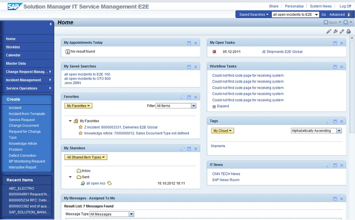Open the Message Type dropdown
Screen dimensions: 355x220
click(131, 214)
